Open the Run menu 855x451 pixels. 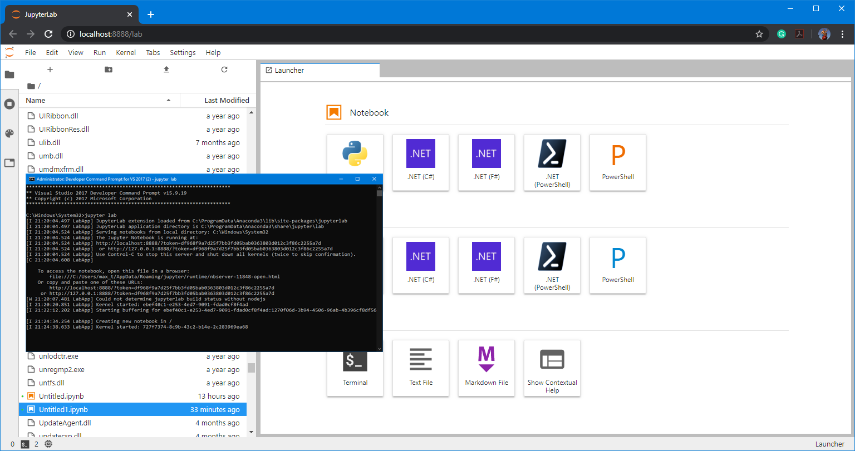[100, 52]
